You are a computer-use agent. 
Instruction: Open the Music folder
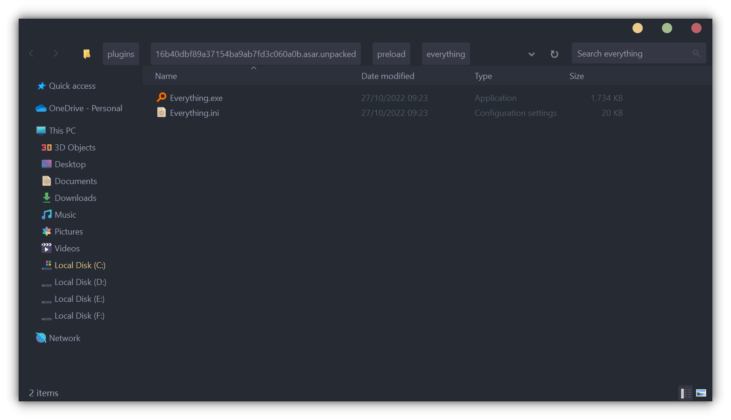[65, 215]
